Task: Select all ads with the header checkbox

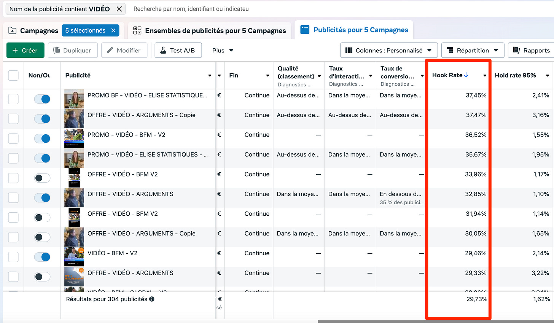Action: [13, 75]
